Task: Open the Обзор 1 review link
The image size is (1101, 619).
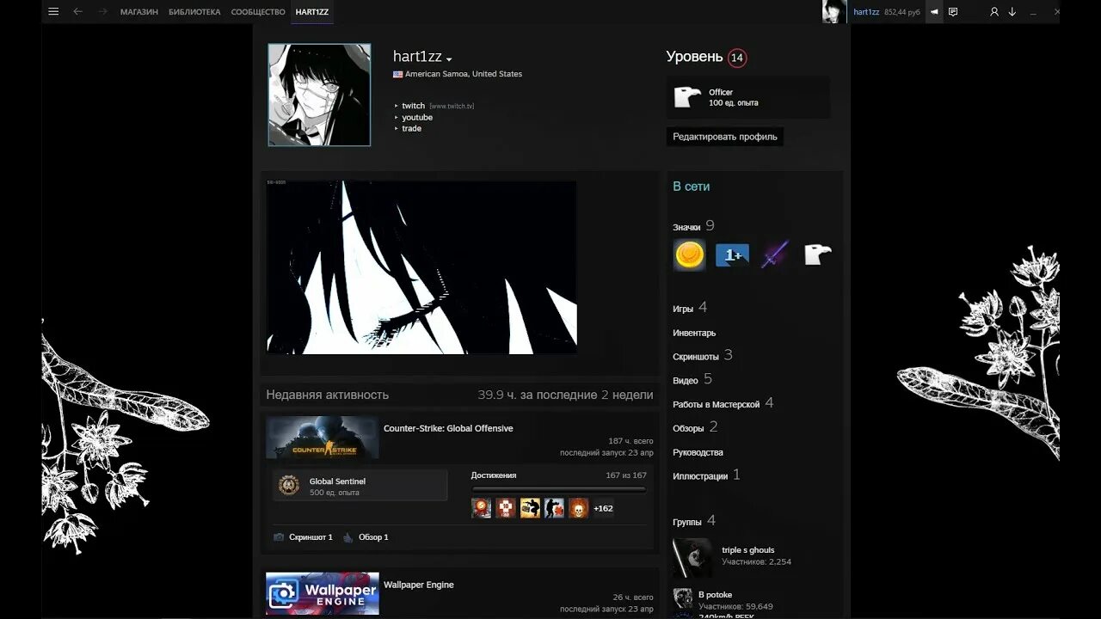Action: point(373,537)
